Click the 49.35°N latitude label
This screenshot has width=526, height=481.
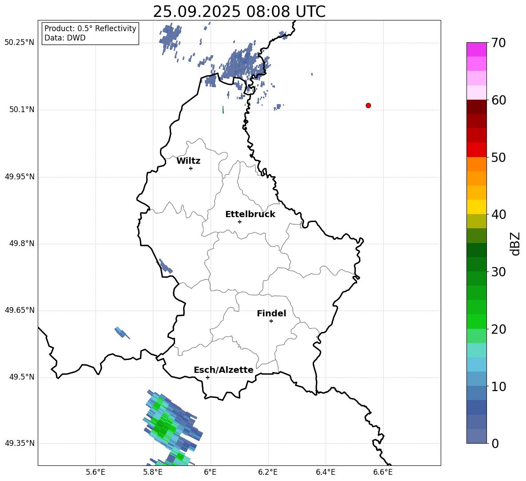click(20, 443)
